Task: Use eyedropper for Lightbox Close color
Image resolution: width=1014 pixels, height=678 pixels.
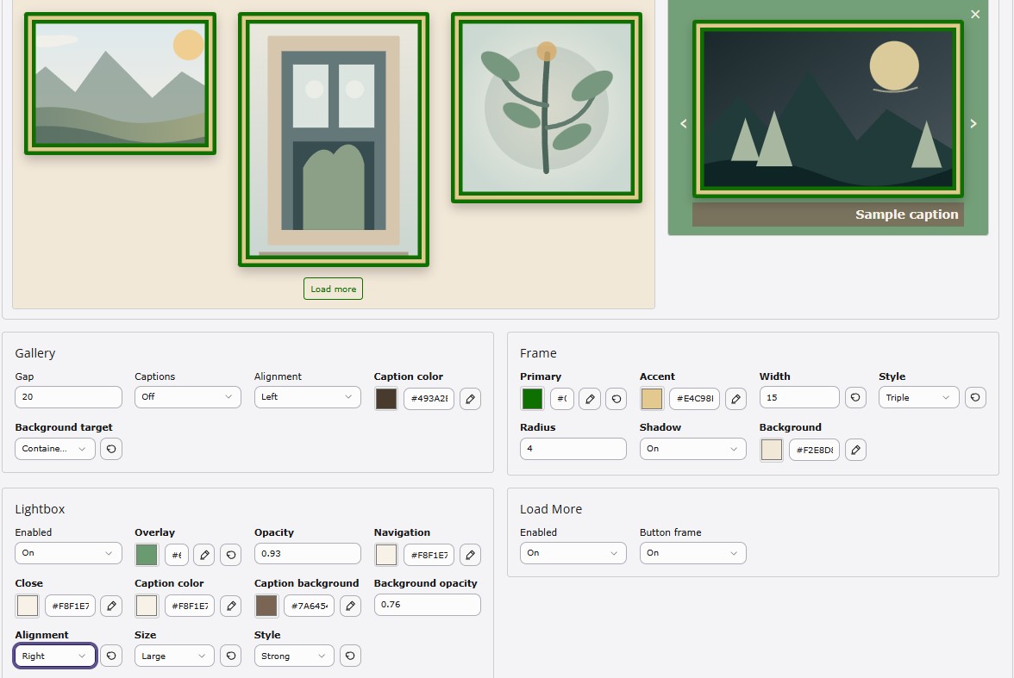Action: tap(111, 606)
